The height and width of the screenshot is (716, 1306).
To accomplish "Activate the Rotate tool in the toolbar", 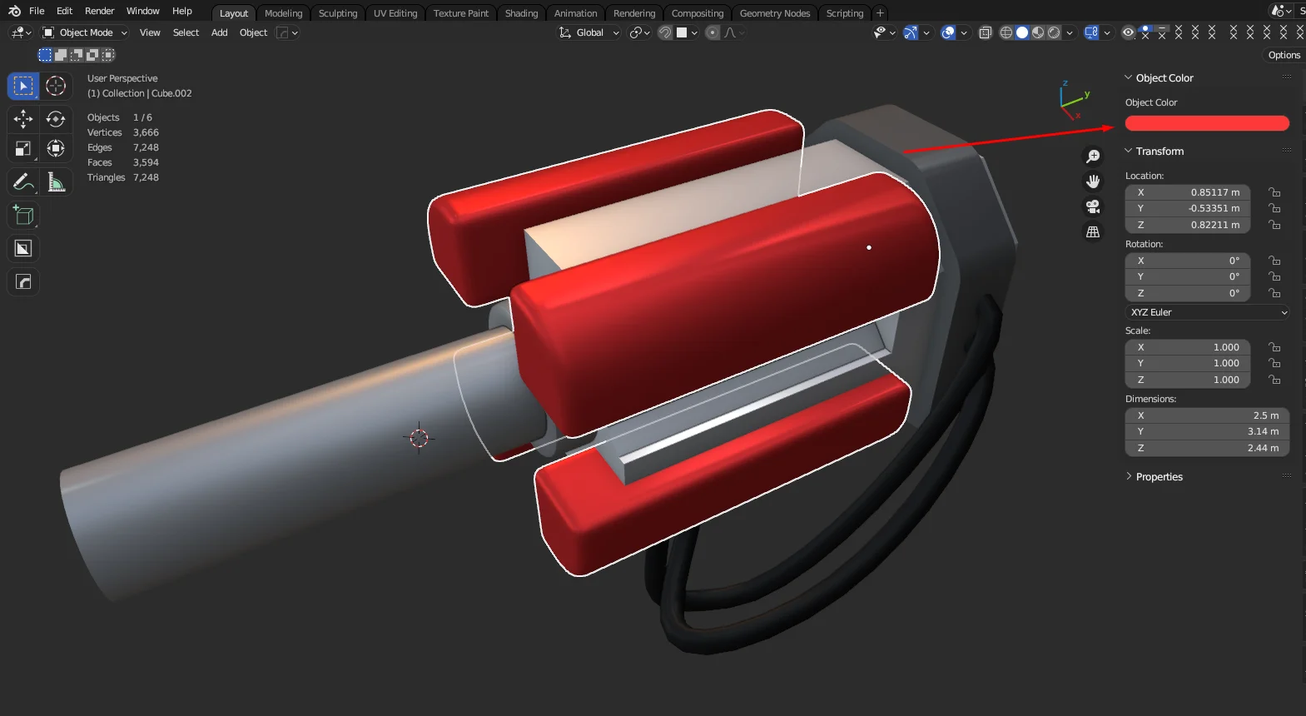I will (56, 119).
